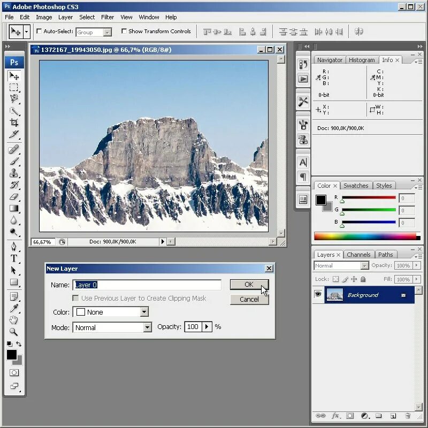Switch to the Swatches tab
This screenshot has height=428, width=428.
(x=356, y=186)
